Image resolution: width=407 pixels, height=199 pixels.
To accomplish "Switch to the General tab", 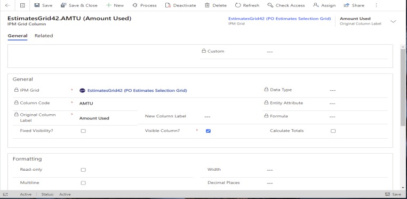I will click(x=18, y=36).
